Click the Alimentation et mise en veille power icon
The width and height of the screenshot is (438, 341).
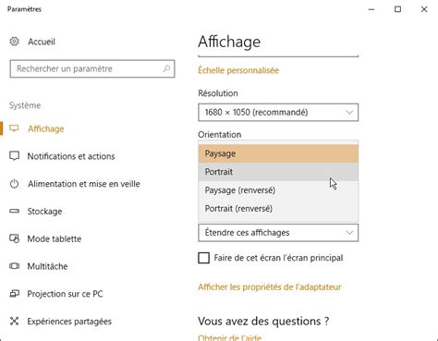click(x=14, y=184)
